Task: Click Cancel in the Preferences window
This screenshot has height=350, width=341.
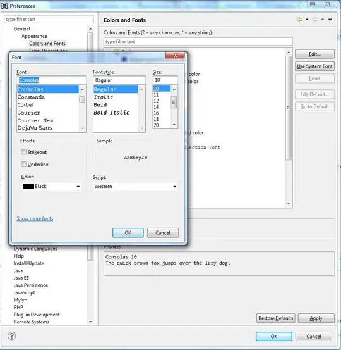Action: 314,336
